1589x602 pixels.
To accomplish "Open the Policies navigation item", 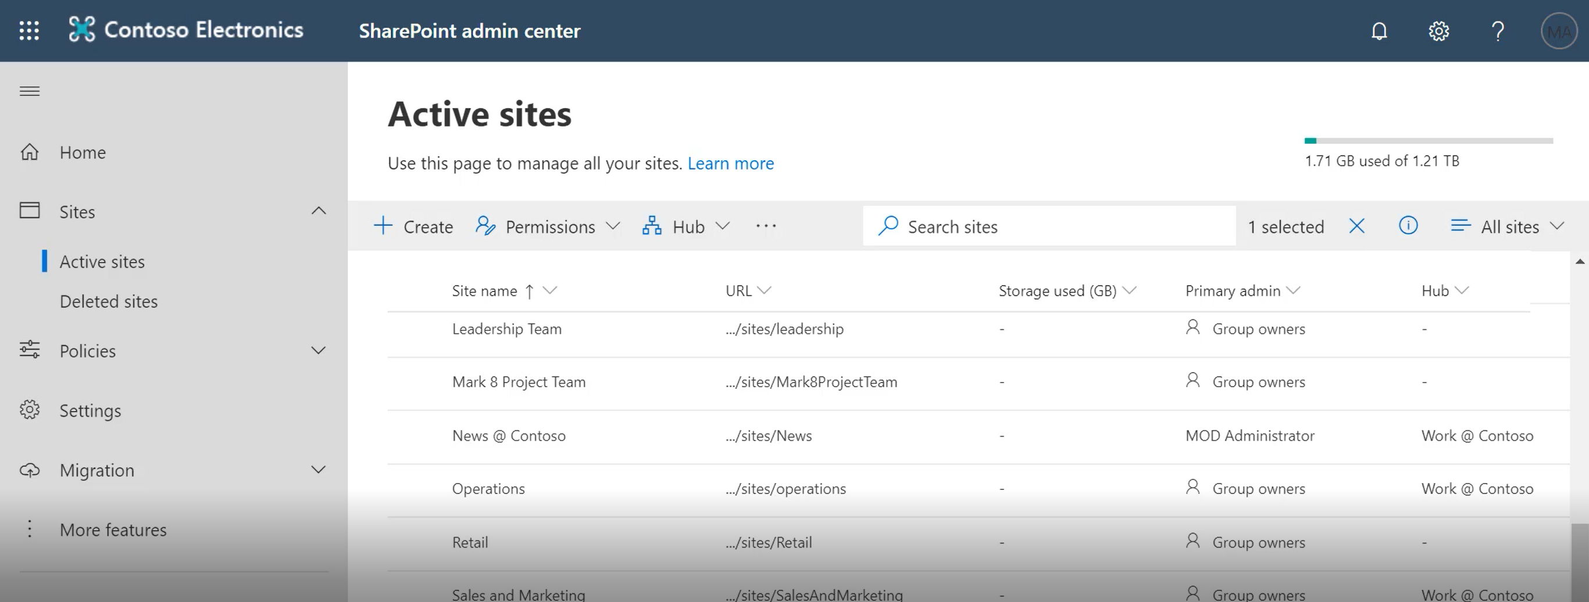I will pyautogui.click(x=88, y=351).
